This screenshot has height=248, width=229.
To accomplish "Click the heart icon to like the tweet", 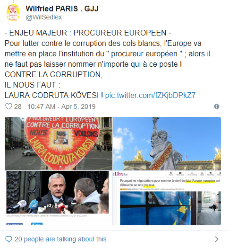I will pos(8,106).
